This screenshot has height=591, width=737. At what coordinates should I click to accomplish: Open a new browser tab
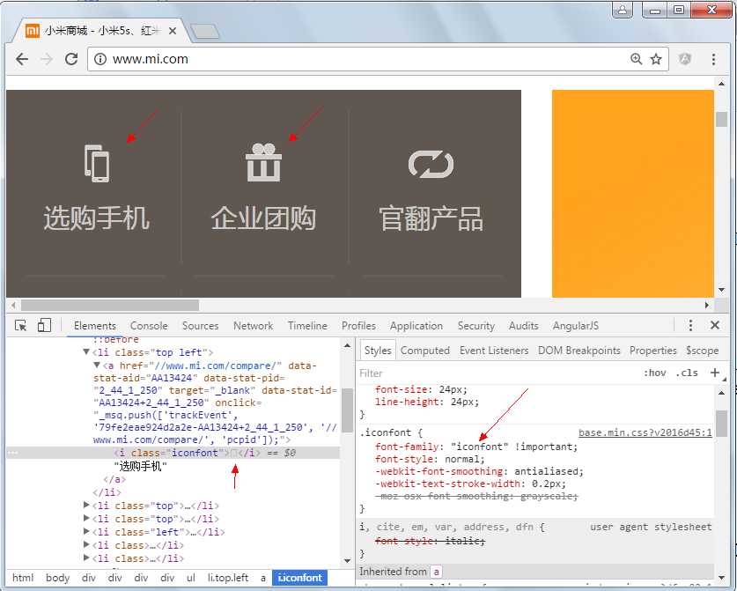[x=204, y=32]
